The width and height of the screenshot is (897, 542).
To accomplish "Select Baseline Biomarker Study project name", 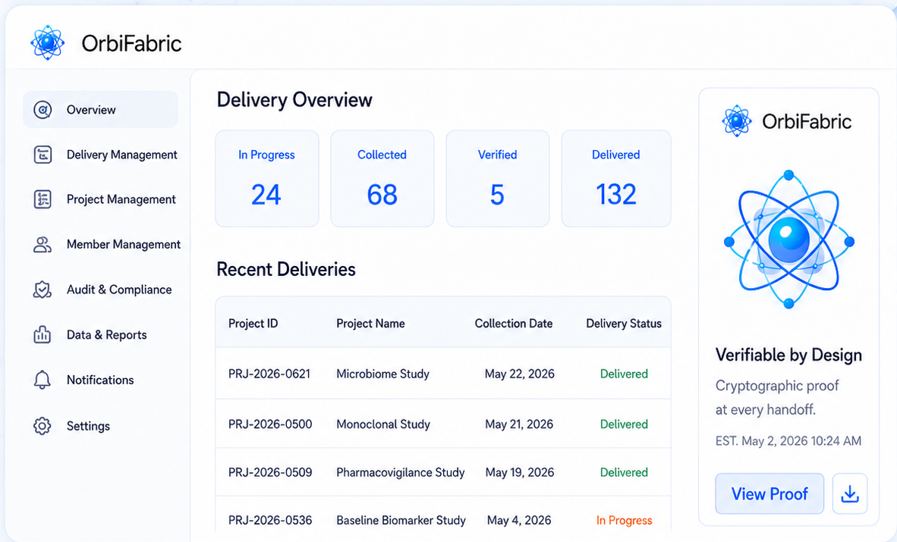I will click(401, 520).
